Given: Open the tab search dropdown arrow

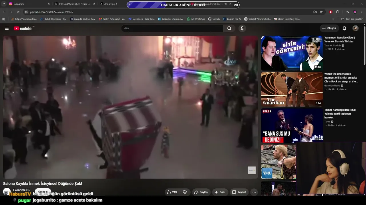Looking at the screenshot, I should [x=4, y=4].
